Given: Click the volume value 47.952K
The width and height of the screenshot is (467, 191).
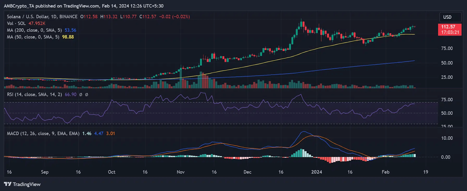Looking at the screenshot, I should click(x=37, y=23).
